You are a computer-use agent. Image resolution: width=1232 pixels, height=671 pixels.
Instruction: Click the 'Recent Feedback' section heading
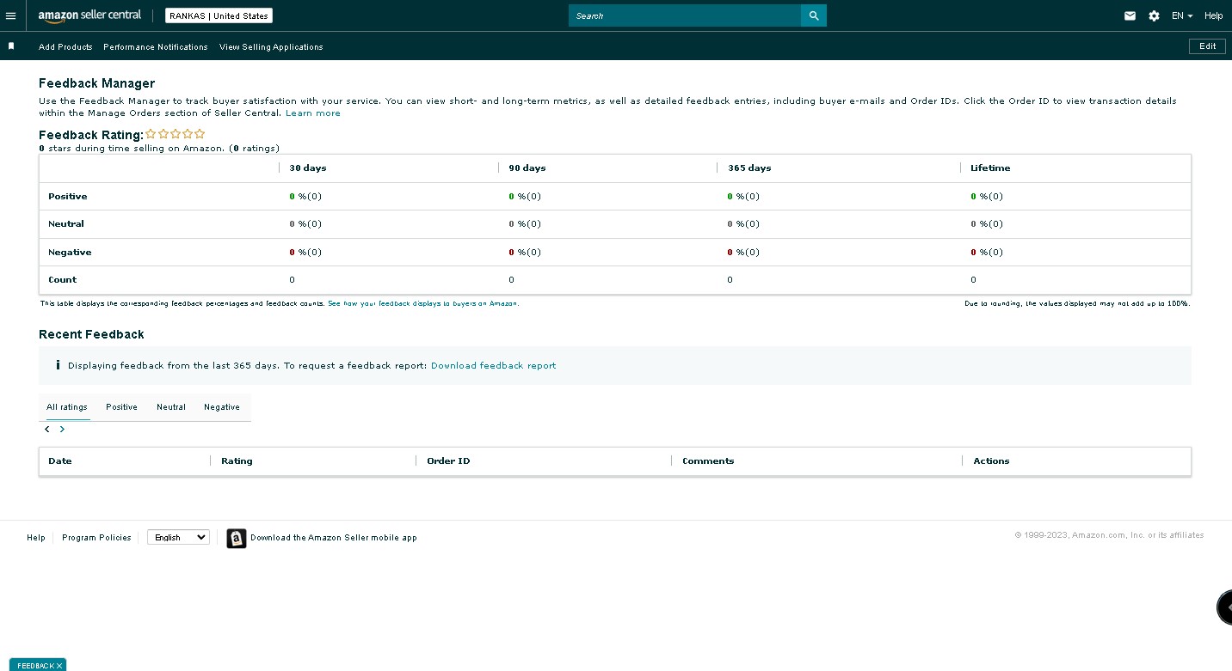(x=91, y=334)
